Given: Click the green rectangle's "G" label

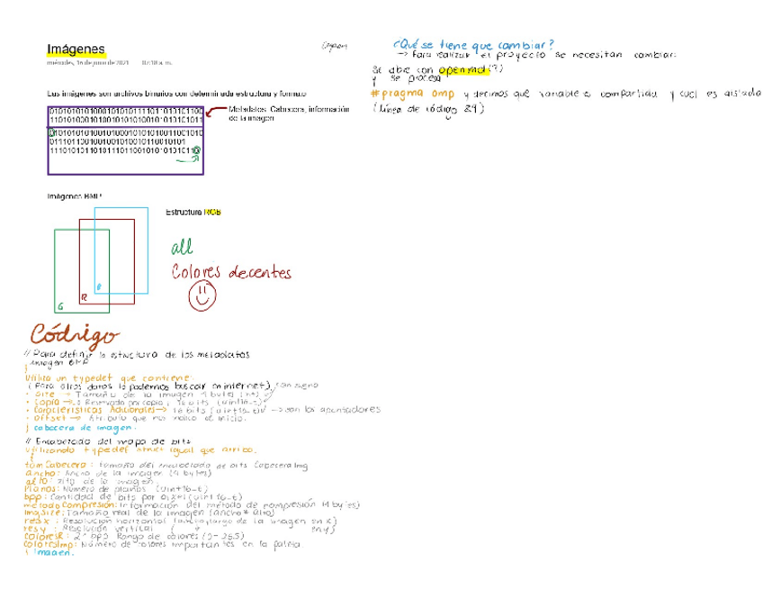Looking at the screenshot, I should pos(60,306).
